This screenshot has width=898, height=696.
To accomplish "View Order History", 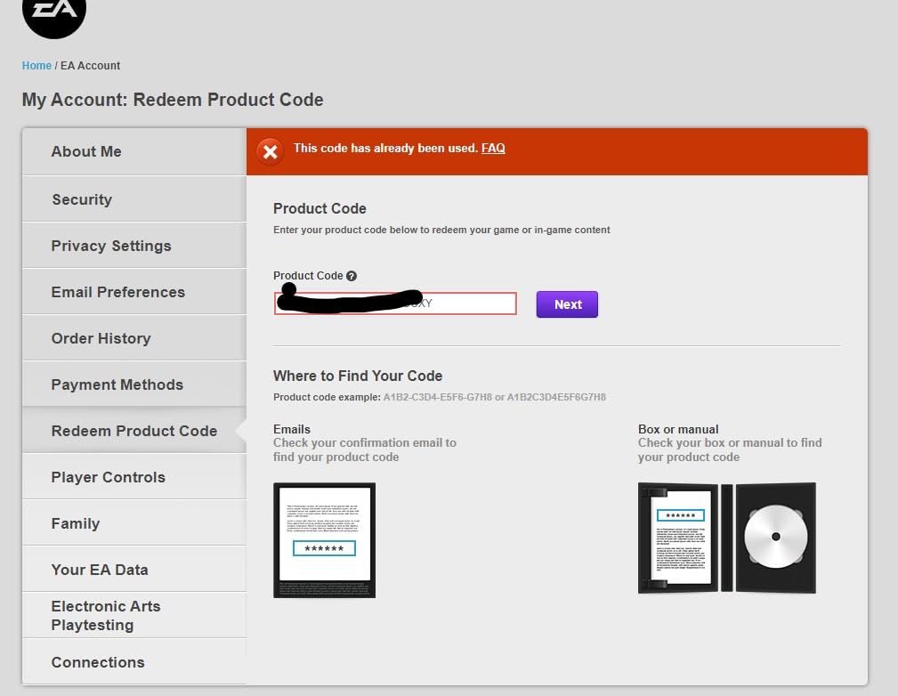I will [x=134, y=338].
